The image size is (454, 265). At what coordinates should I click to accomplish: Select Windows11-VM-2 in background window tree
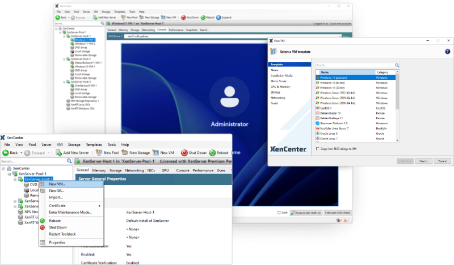pyautogui.click(x=85, y=44)
